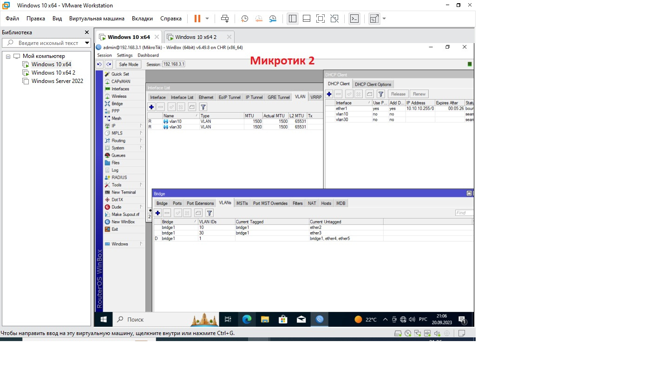Open WinBox Dashboard menu
668x380 pixels.
(148, 55)
